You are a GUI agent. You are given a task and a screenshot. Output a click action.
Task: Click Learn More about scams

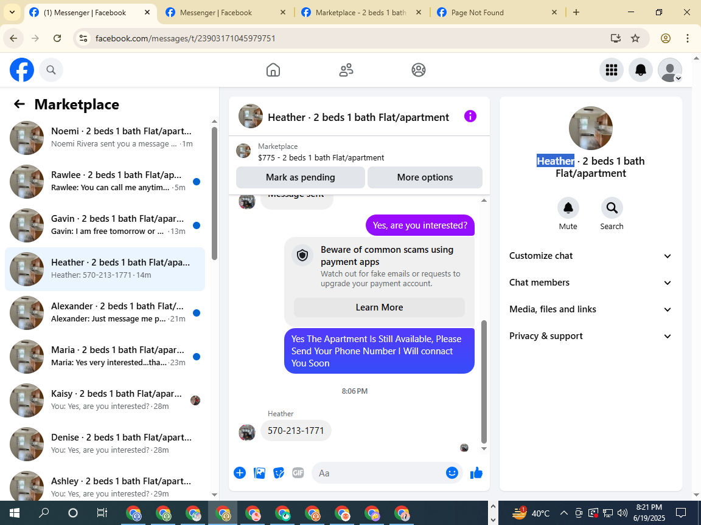[379, 307]
